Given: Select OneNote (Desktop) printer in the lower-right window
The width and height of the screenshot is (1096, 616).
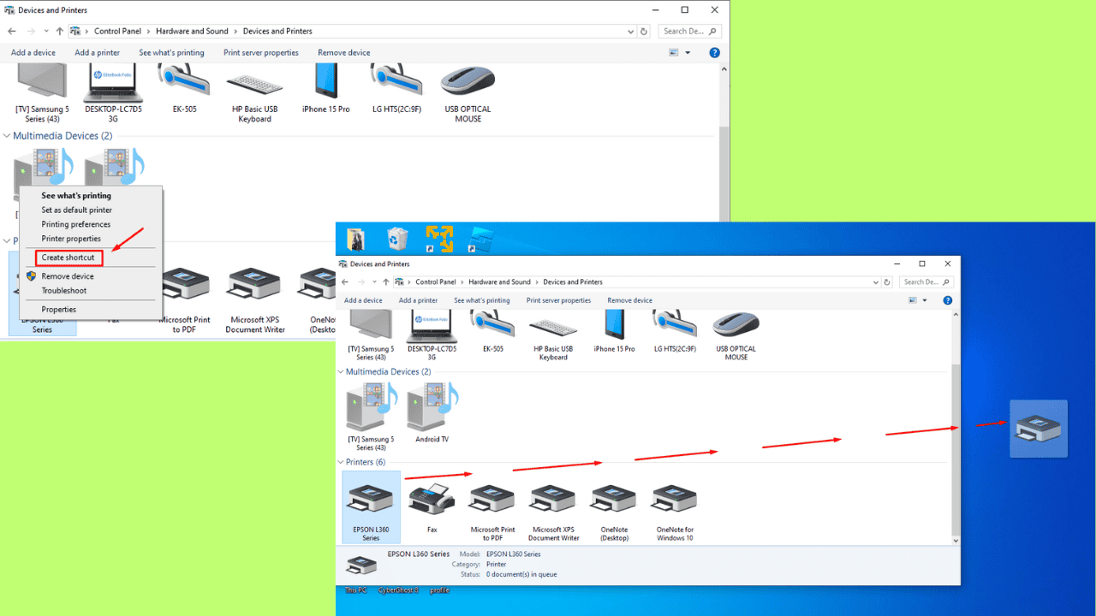Looking at the screenshot, I should pyautogui.click(x=614, y=512).
